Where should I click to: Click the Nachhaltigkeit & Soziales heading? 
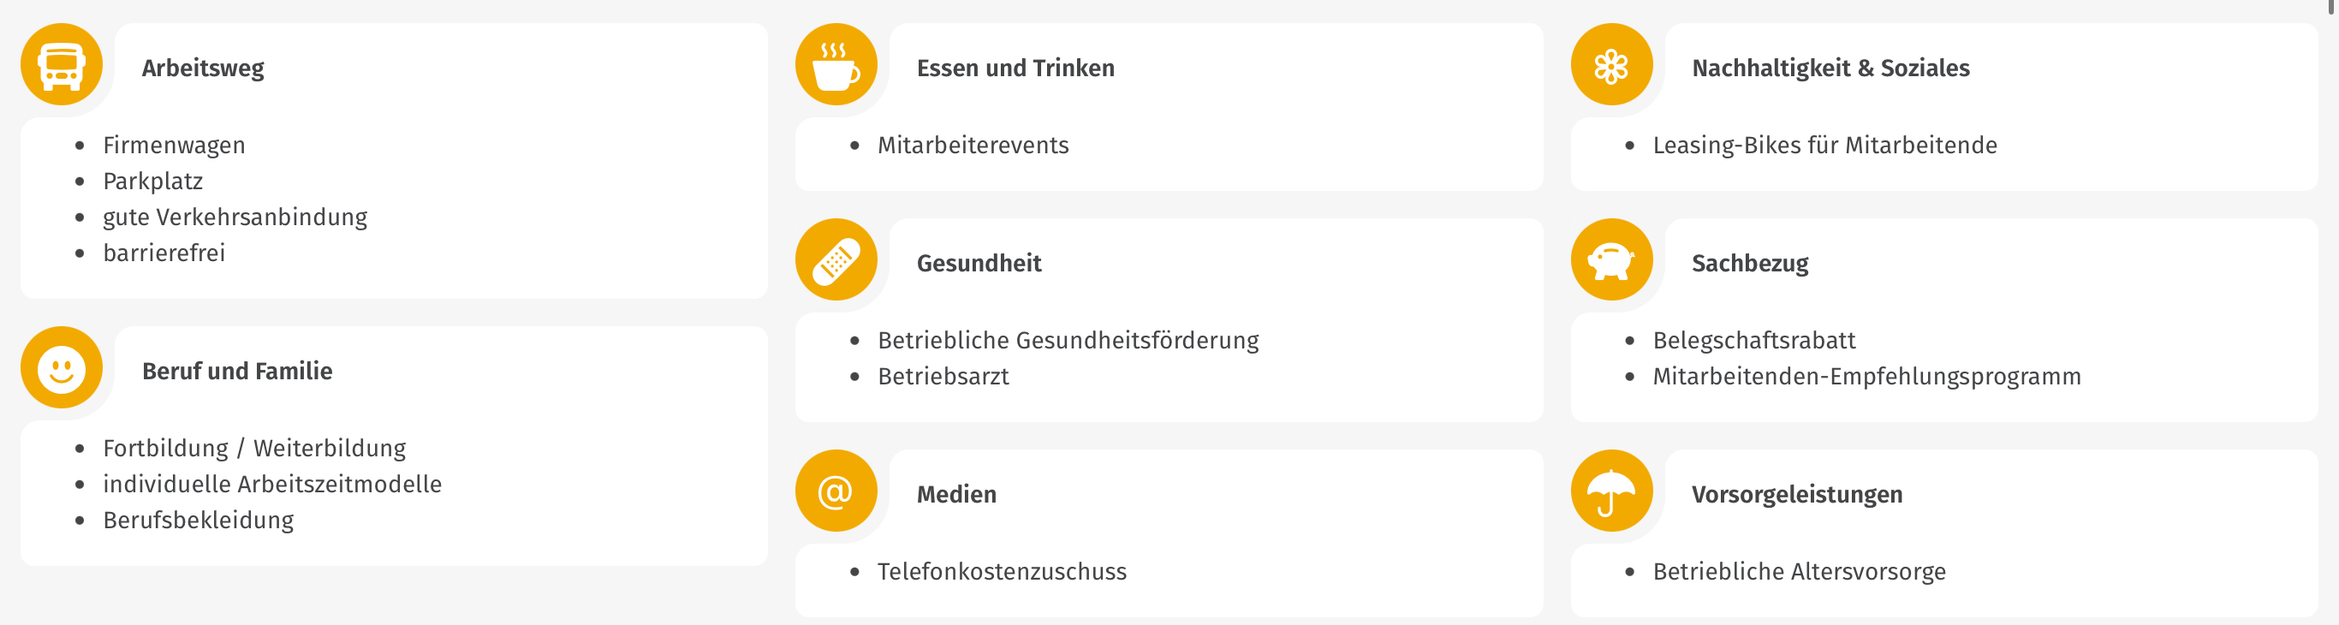point(1830,68)
